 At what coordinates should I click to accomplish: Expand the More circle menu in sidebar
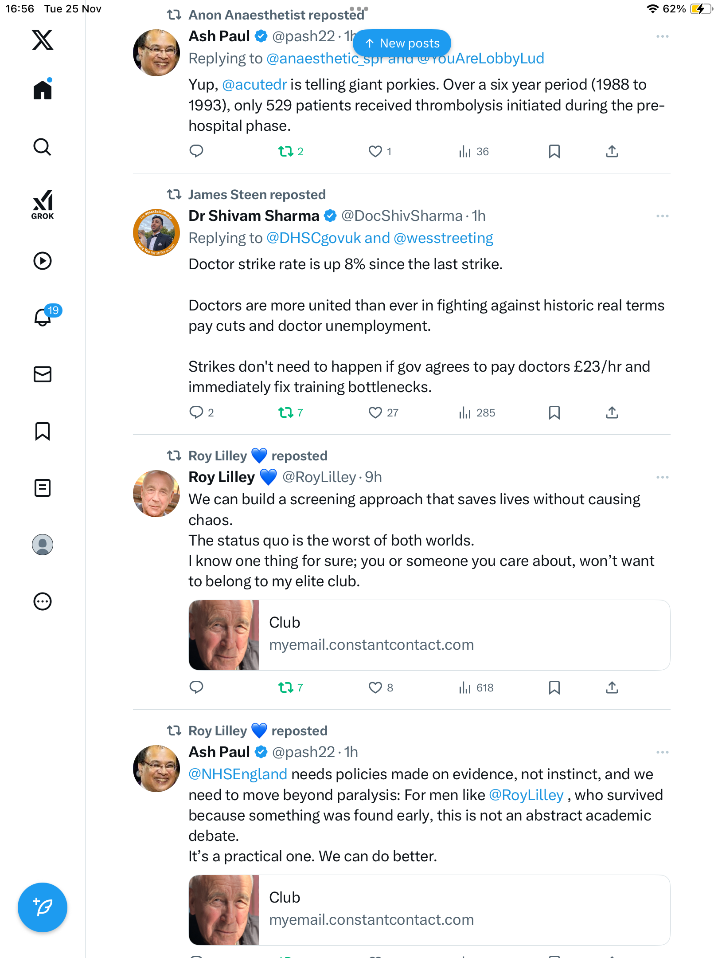pyautogui.click(x=43, y=601)
